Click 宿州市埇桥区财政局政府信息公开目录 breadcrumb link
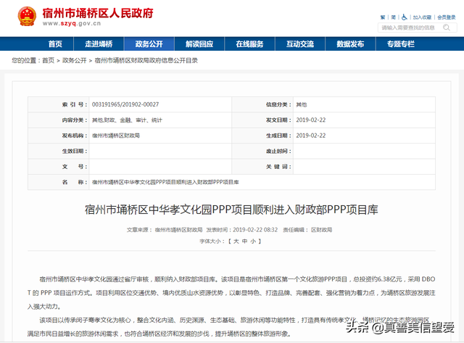Image resolution: width=464 pixels, height=343 pixels. tap(146, 60)
